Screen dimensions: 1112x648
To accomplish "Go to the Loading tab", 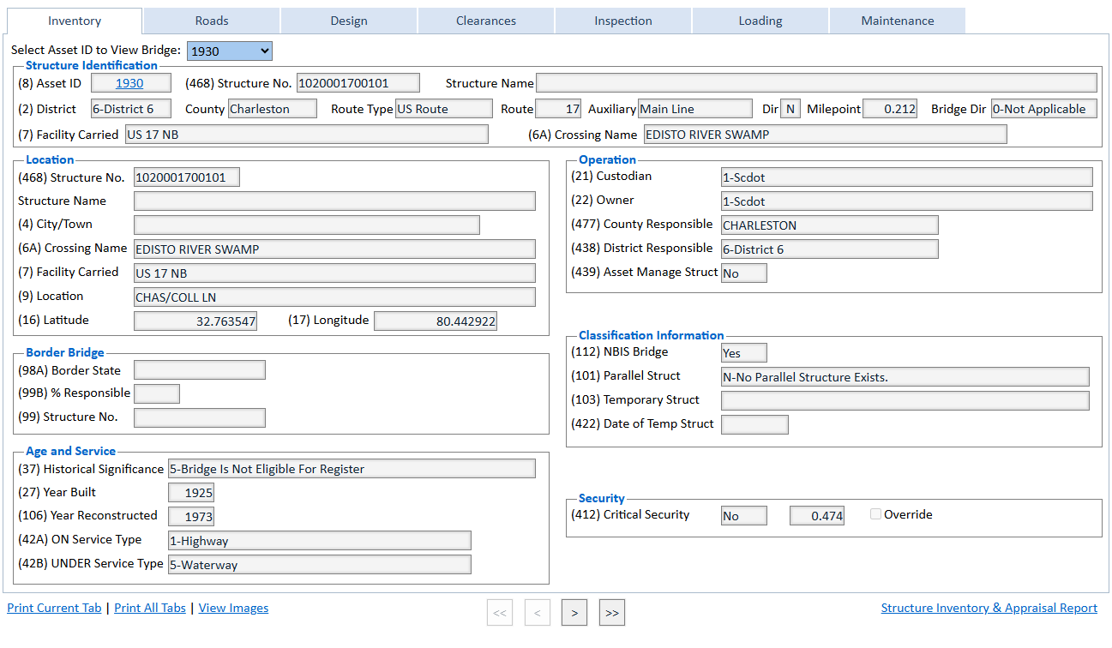I will 760,21.
